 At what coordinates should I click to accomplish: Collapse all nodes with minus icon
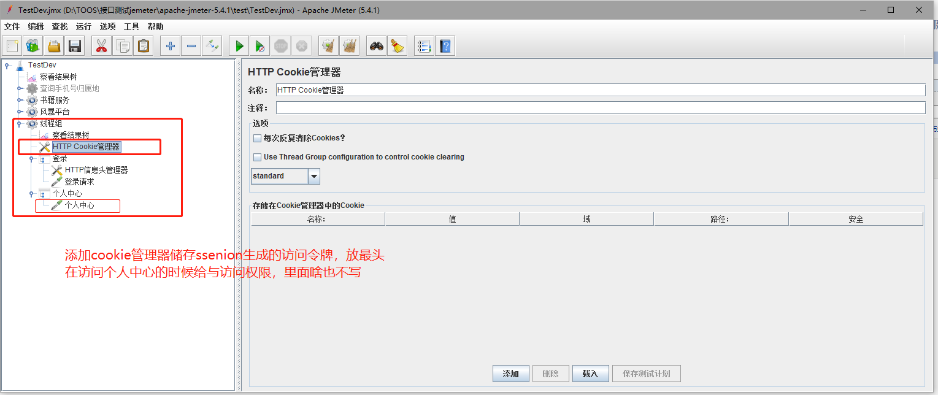(191, 45)
